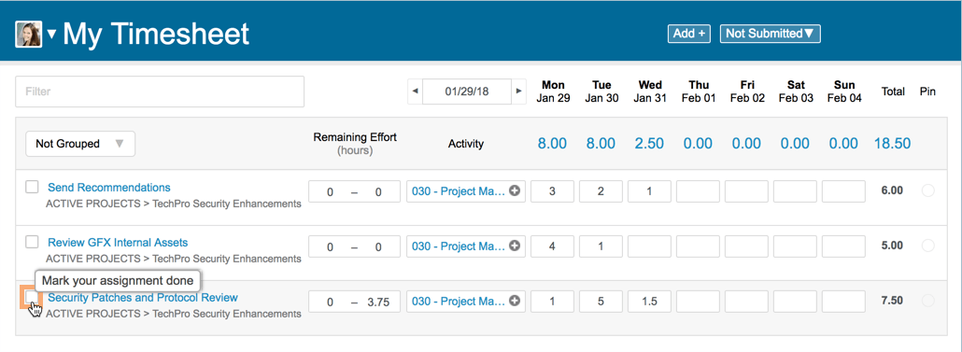Click plus icon on Security Patches activity

click(516, 301)
